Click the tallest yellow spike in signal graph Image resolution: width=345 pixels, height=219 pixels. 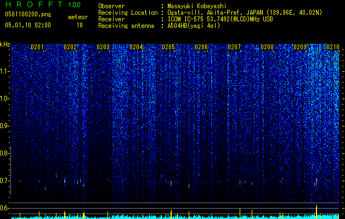[x=316, y=211]
